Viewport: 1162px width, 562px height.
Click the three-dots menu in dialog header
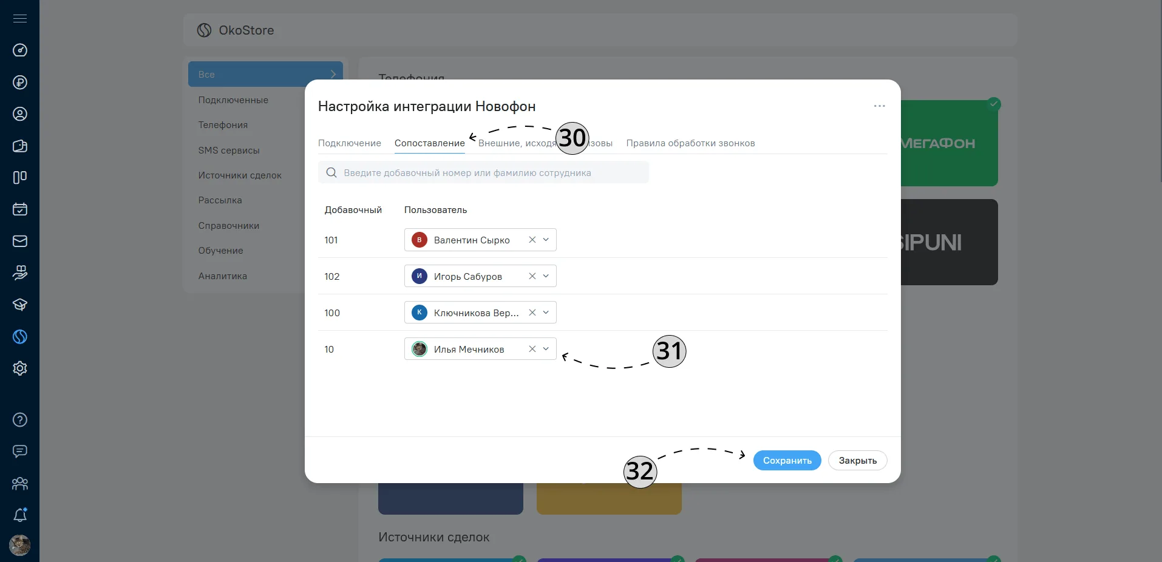[x=879, y=106]
